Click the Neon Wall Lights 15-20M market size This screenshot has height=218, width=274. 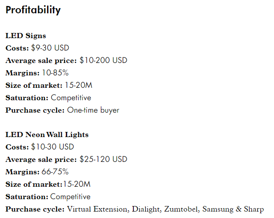click(x=77, y=185)
